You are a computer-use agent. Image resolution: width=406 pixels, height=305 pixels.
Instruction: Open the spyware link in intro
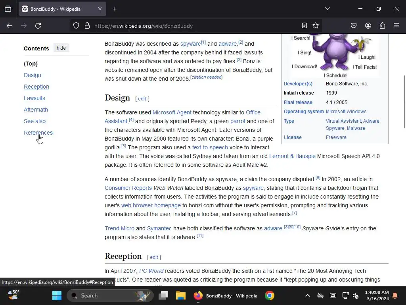[191, 44]
